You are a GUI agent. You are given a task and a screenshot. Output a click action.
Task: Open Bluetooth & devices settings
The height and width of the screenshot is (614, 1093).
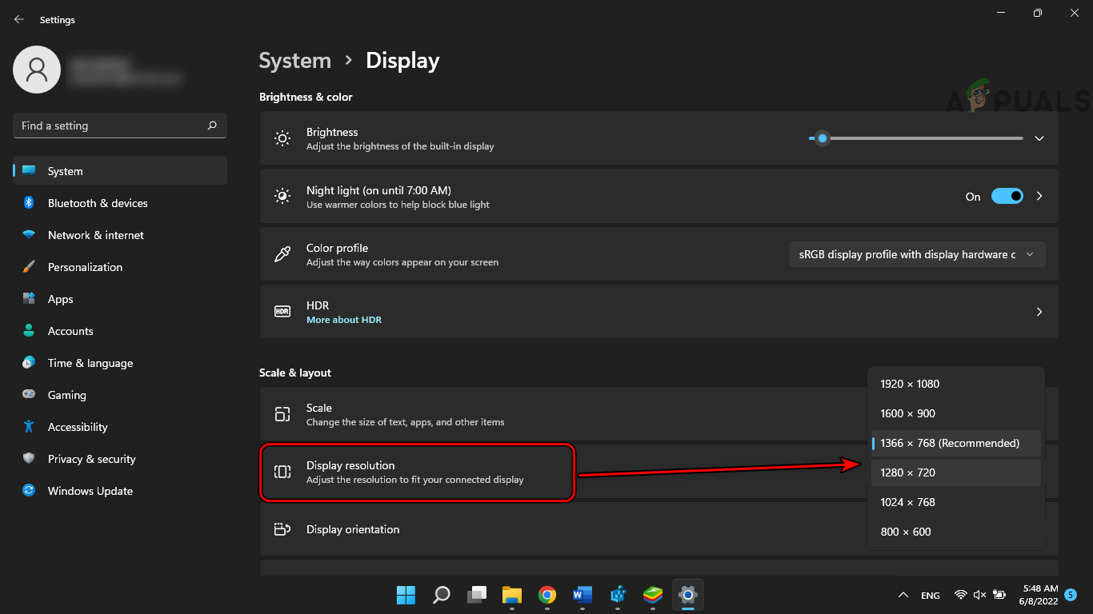pyautogui.click(x=98, y=203)
